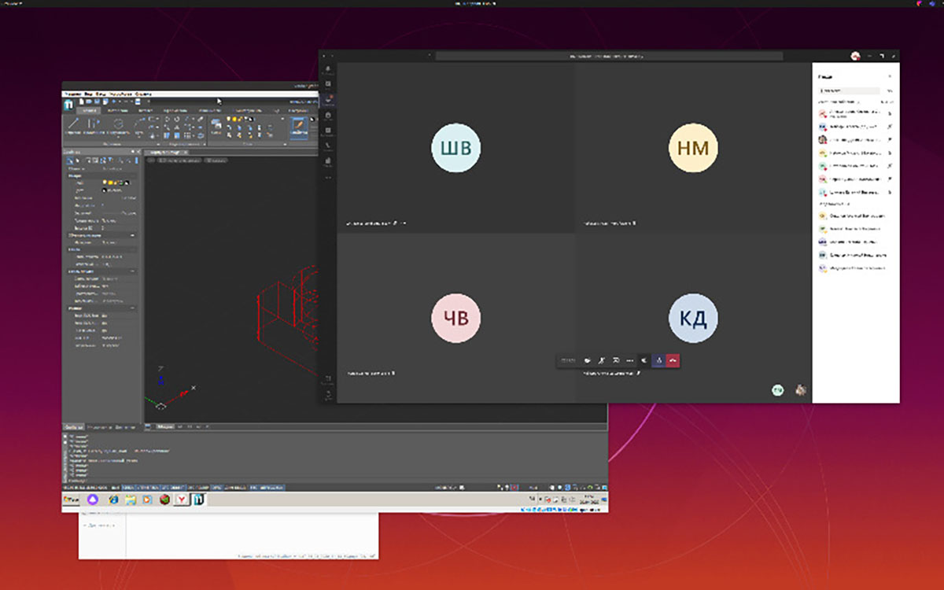This screenshot has width=944, height=590.
Task: Collapse the second section in the nanoCAD Properties panel
Action: pos(132,235)
